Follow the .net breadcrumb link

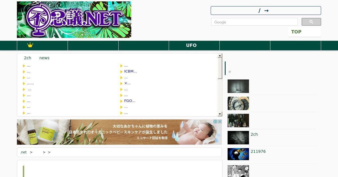23,152
